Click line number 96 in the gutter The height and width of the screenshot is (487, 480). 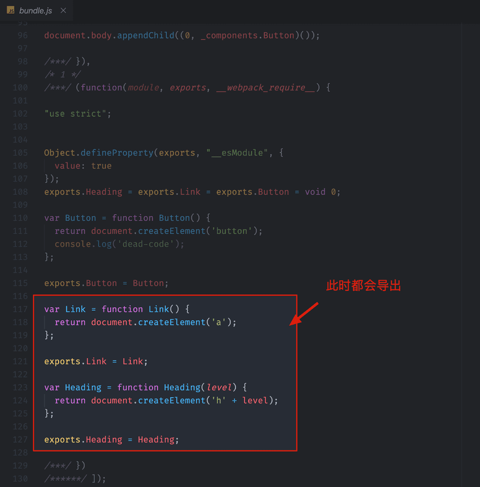coord(22,35)
